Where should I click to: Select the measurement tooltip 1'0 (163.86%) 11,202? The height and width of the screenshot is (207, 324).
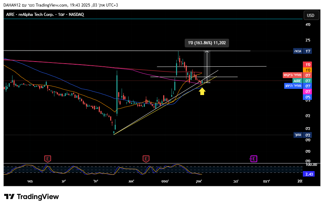(207, 43)
